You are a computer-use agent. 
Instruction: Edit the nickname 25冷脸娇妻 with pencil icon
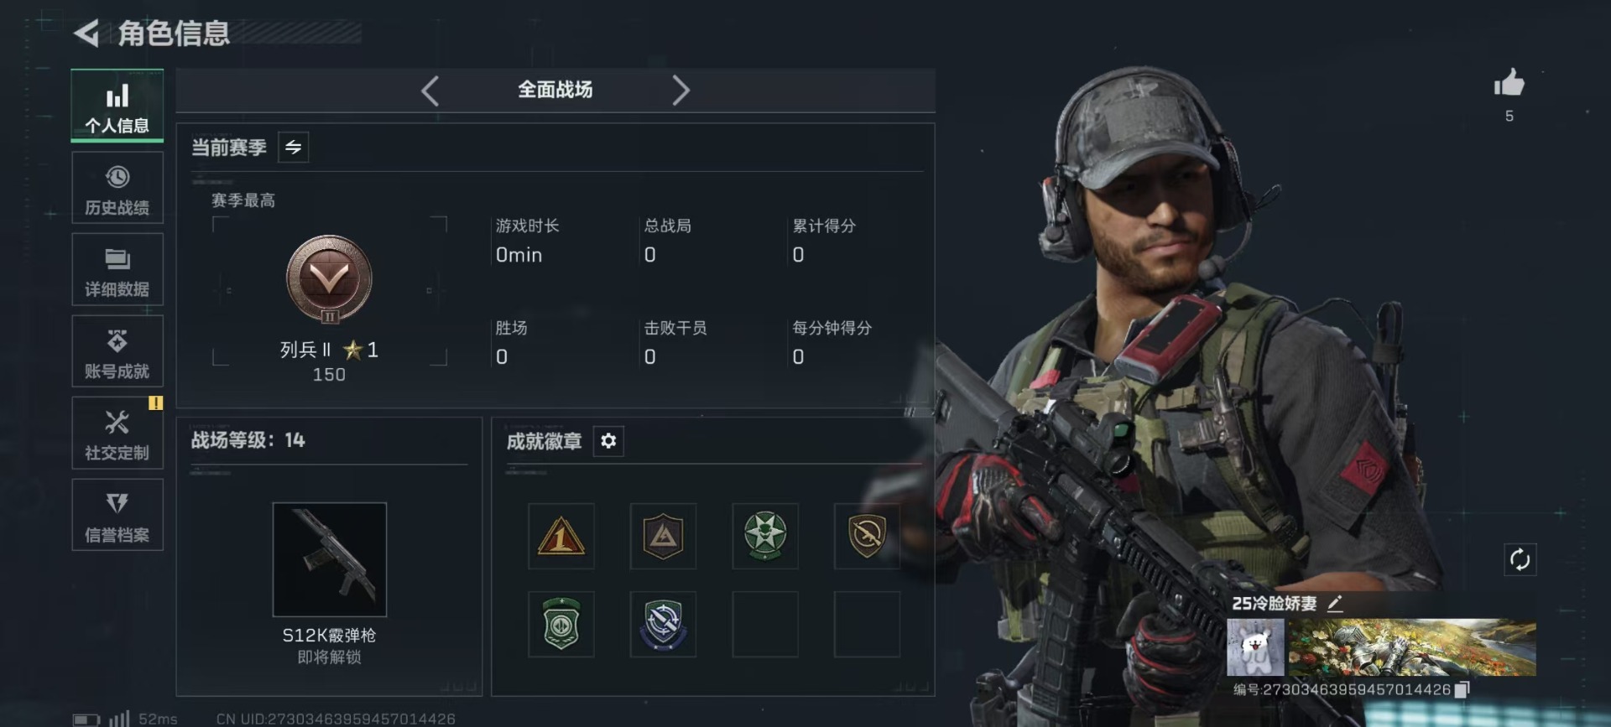1335,603
